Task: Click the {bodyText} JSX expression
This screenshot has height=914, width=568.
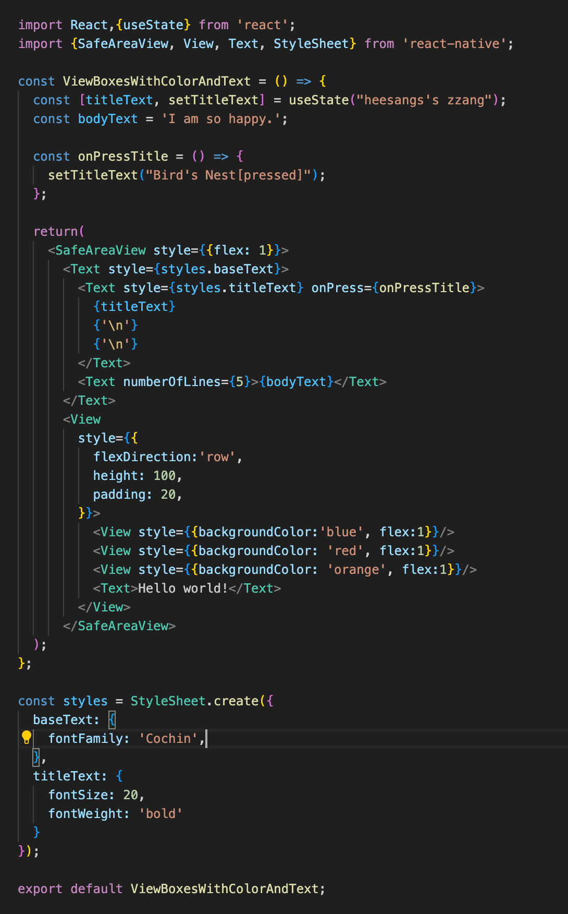Action: click(x=297, y=382)
